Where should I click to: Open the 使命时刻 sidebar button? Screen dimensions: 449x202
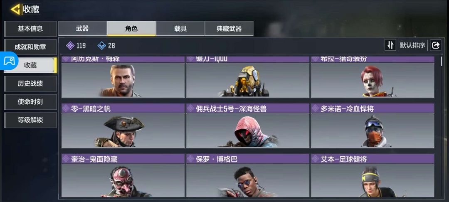coord(30,101)
